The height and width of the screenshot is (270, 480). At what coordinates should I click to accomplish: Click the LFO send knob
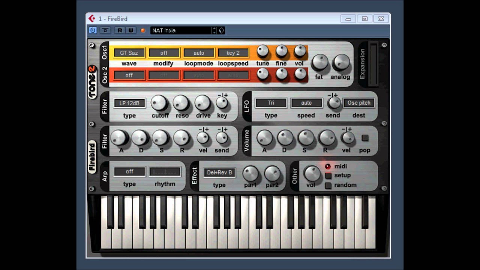pyautogui.click(x=333, y=103)
